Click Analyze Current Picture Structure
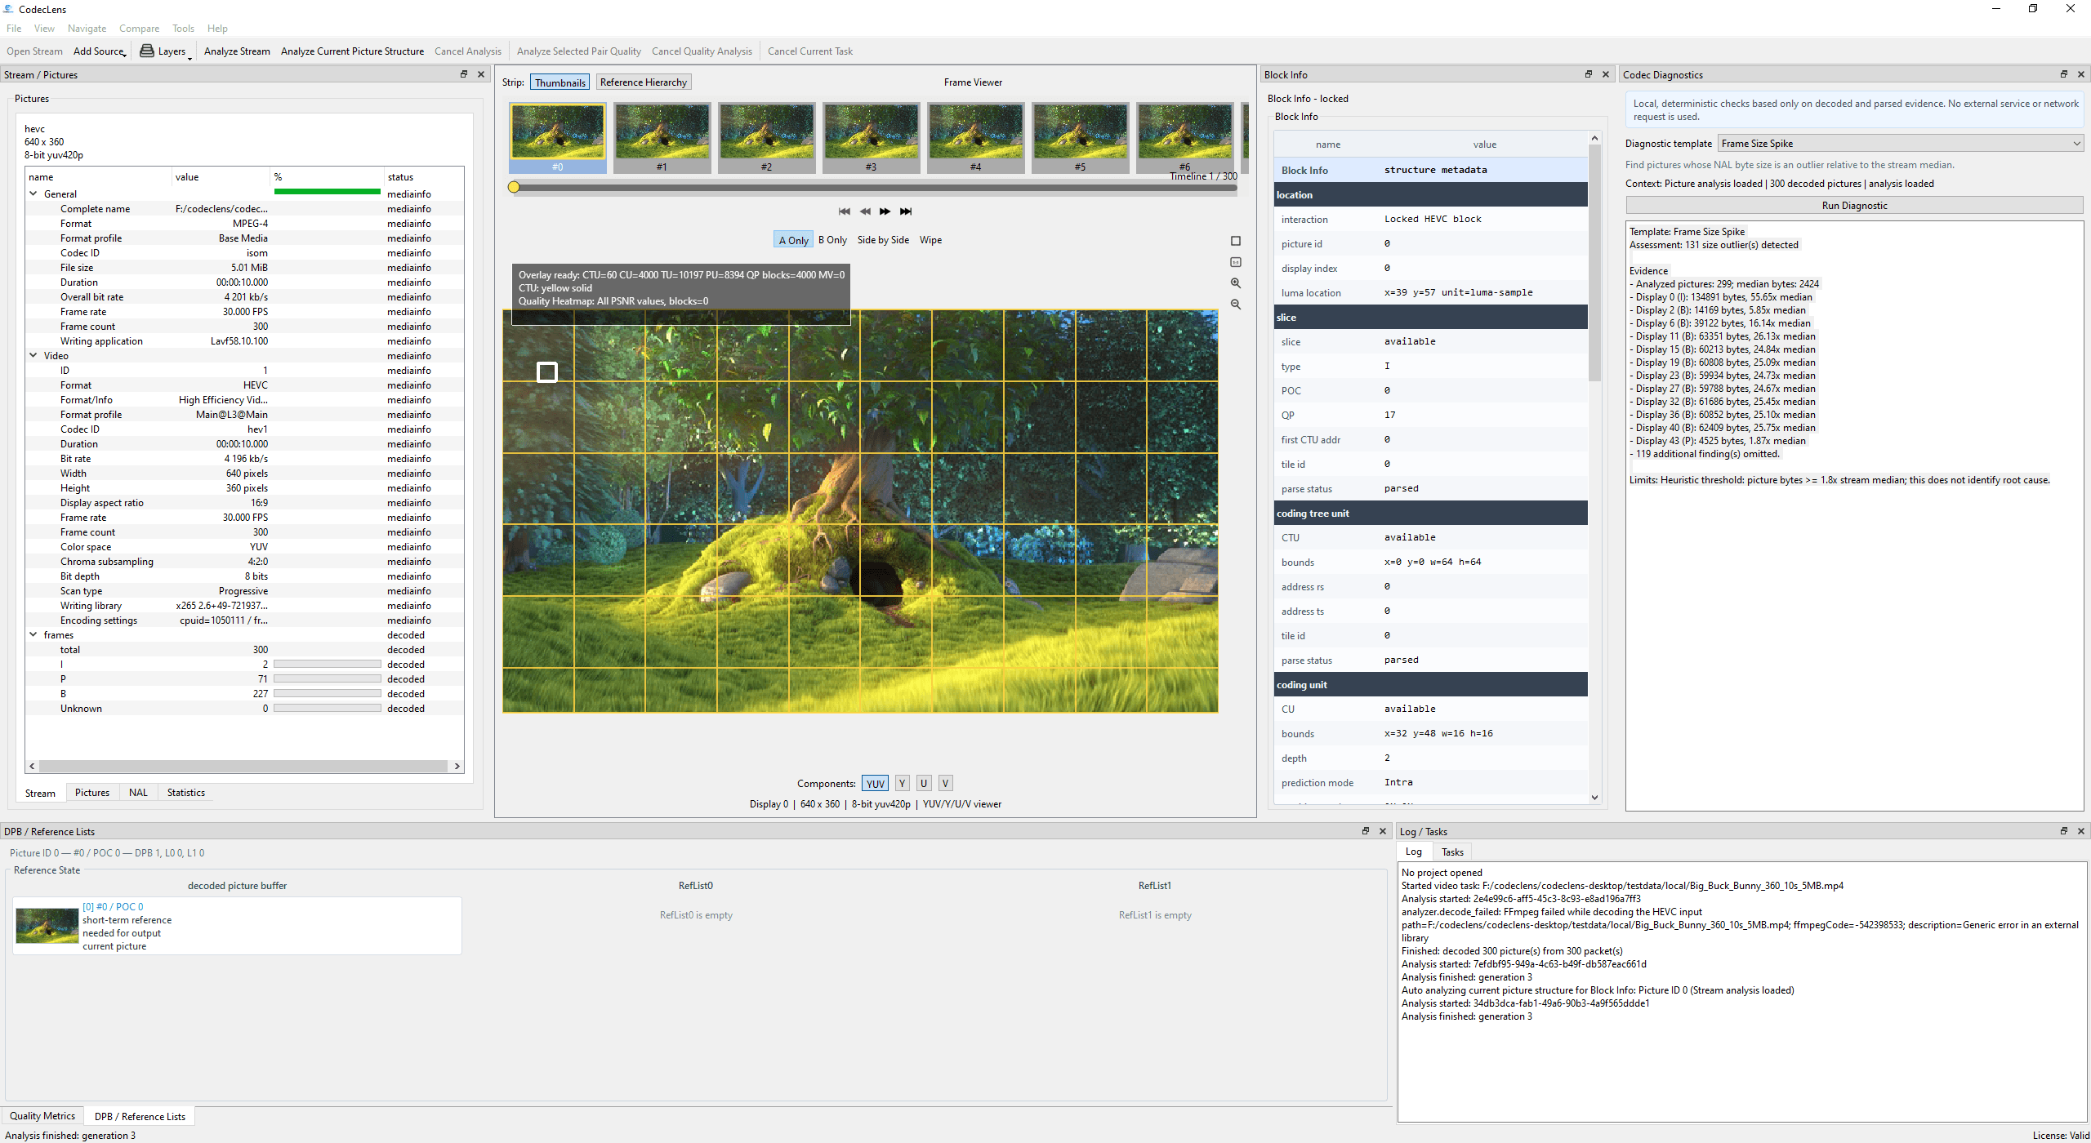The width and height of the screenshot is (2091, 1143). coord(352,51)
